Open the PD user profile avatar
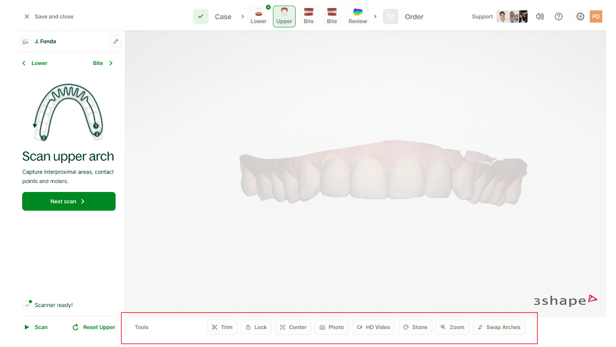616x347 pixels. 595,16
